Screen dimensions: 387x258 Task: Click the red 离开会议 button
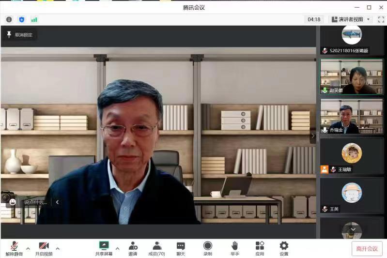(367, 248)
